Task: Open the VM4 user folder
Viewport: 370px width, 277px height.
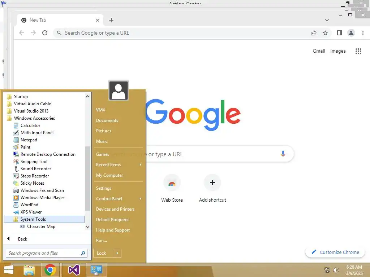Action: point(100,110)
